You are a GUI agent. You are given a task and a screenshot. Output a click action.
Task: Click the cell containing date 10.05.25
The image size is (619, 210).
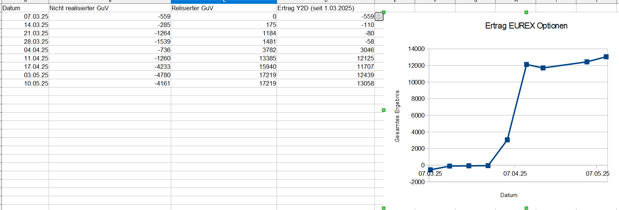pyautogui.click(x=25, y=83)
